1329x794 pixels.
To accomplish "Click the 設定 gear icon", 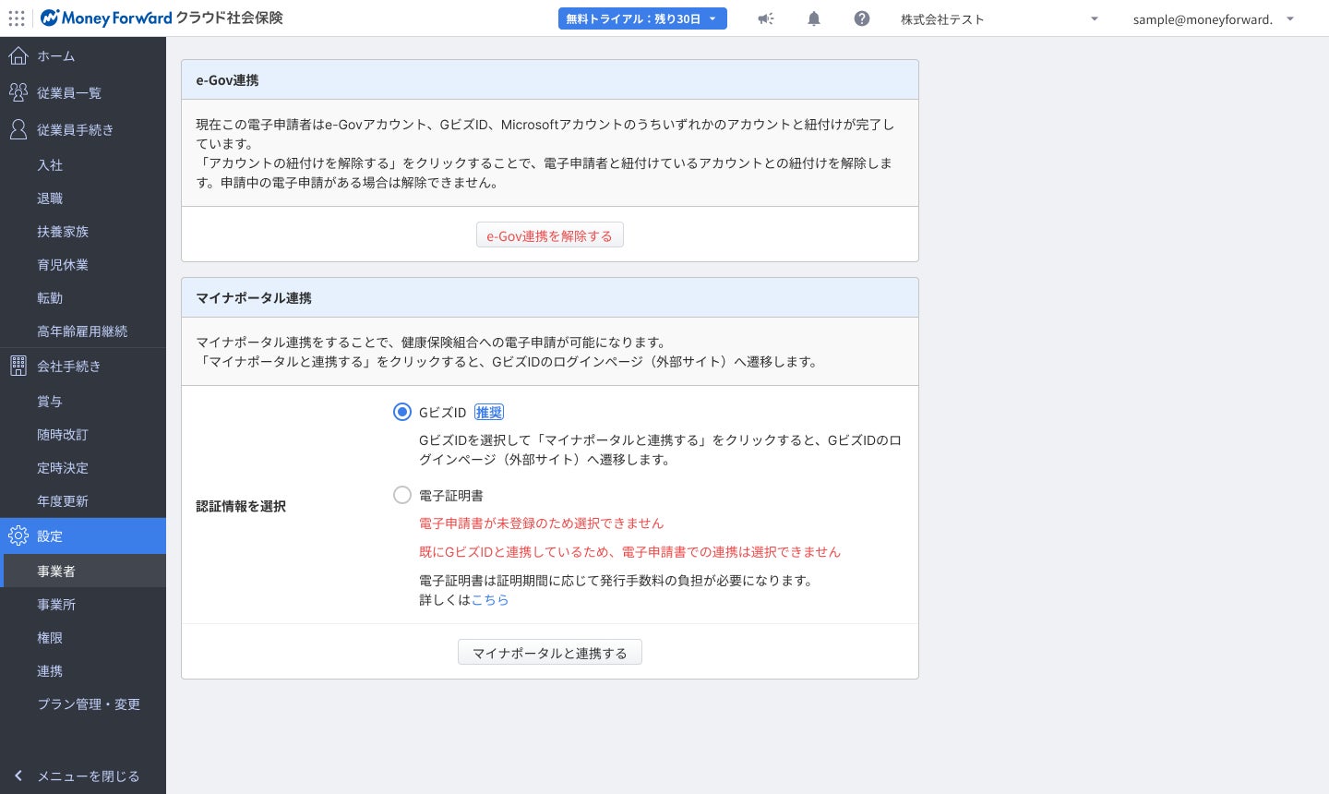I will pyautogui.click(x=18, y=535).
